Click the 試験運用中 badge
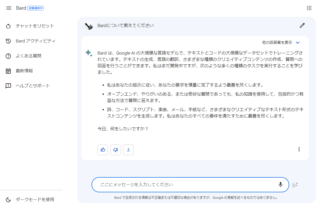318x203 pixels. click(36, 8)
